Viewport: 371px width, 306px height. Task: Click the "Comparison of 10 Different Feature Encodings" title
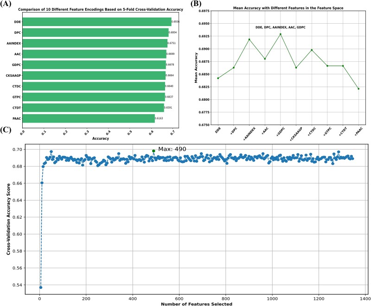[101, 9]
